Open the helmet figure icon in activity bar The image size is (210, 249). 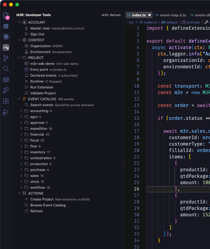tap(6, 90)
